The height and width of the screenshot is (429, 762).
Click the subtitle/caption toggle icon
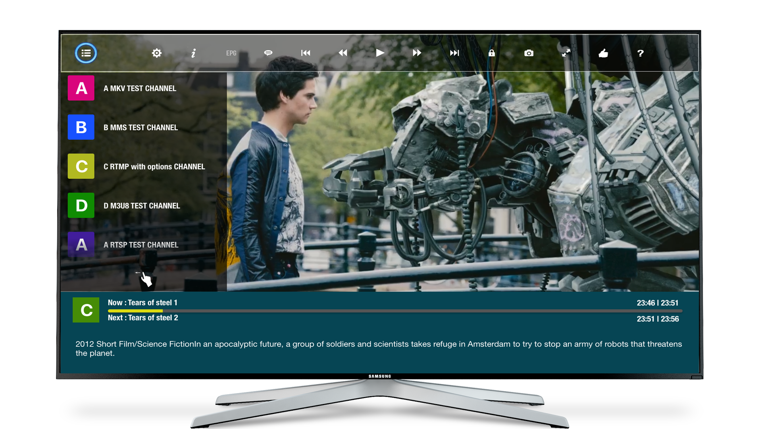pyautogui.click(x=267, y=53)
